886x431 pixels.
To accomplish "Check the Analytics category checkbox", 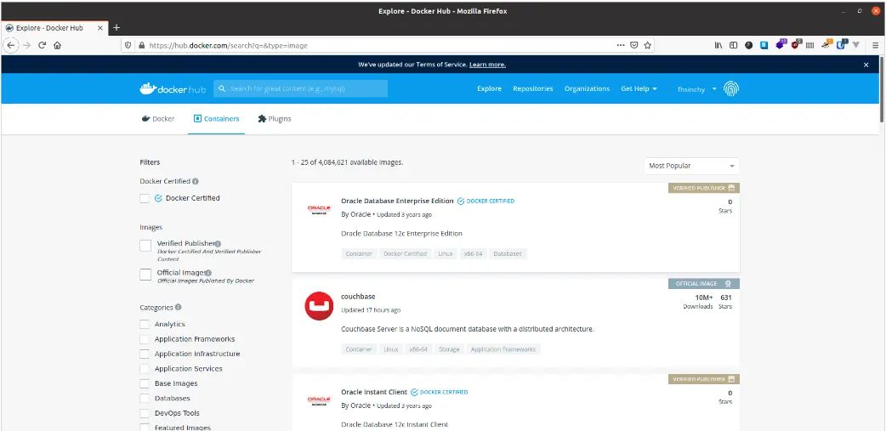I will pyautogui.click(x=145, y=324).
